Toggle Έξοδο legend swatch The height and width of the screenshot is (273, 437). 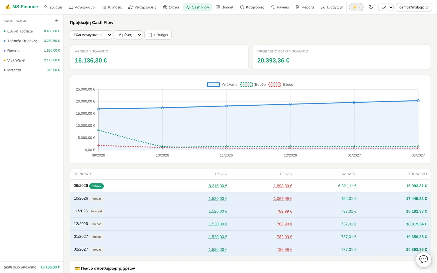[275, 85]
